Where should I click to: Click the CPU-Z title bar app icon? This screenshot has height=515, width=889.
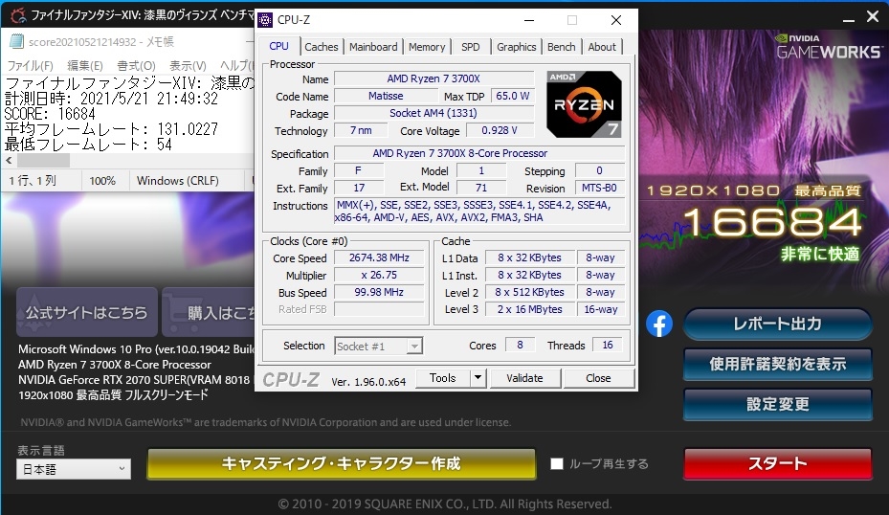click(265, 20)
